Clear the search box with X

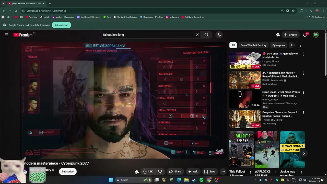tap(197, 35)
